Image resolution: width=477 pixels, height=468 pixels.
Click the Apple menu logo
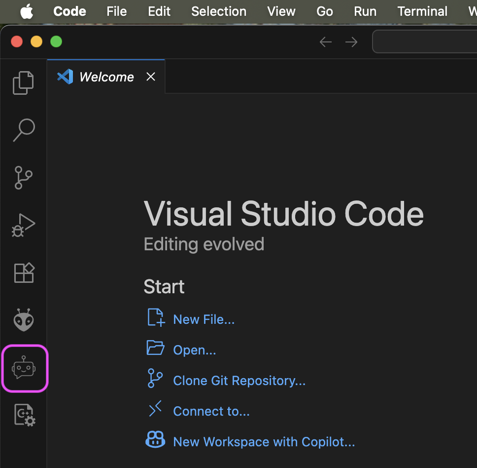(27, 11)
